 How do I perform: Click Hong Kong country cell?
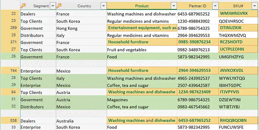click(81, 28)
